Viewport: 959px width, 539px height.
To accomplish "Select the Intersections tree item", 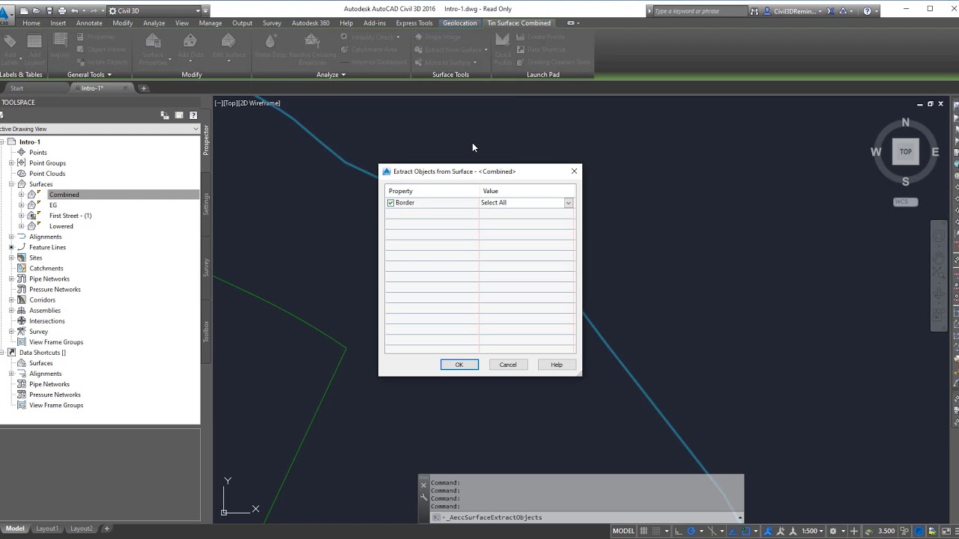I will pos(47,321).
